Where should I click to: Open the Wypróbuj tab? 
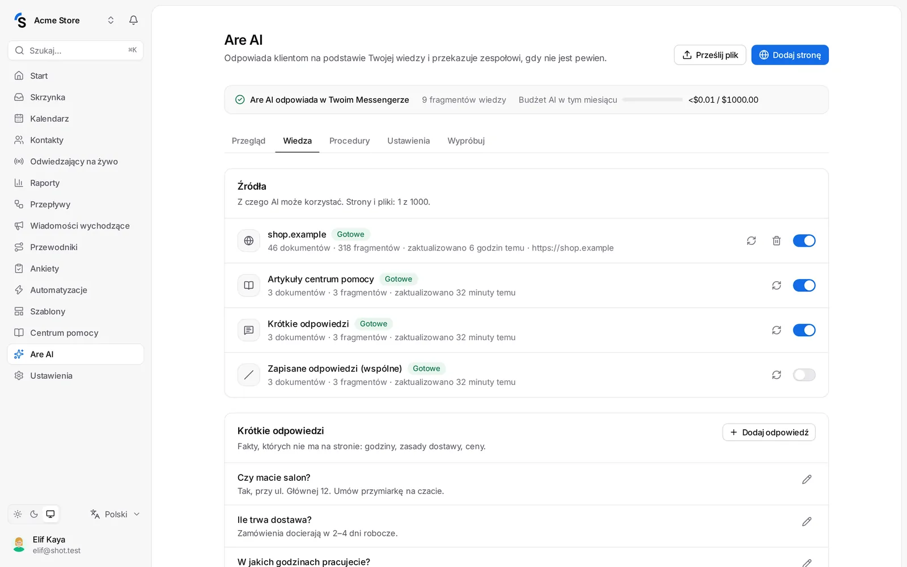click(x=466, y=141)
